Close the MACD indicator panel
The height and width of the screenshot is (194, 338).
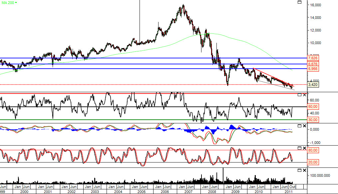click(x=305, y=126)
